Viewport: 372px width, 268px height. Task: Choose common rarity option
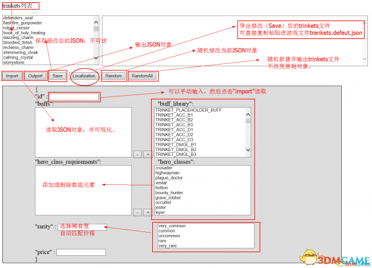coord(167,231)
